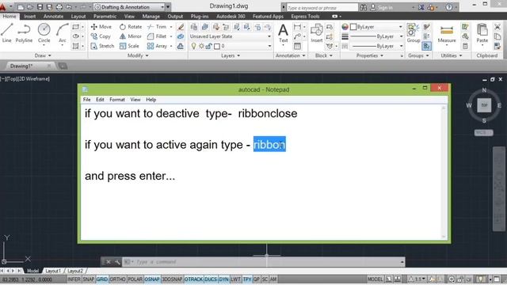The width and height of the screenshot is (507, 285).
Task: Open the Notepad Format menu
Action: [117, 100]
